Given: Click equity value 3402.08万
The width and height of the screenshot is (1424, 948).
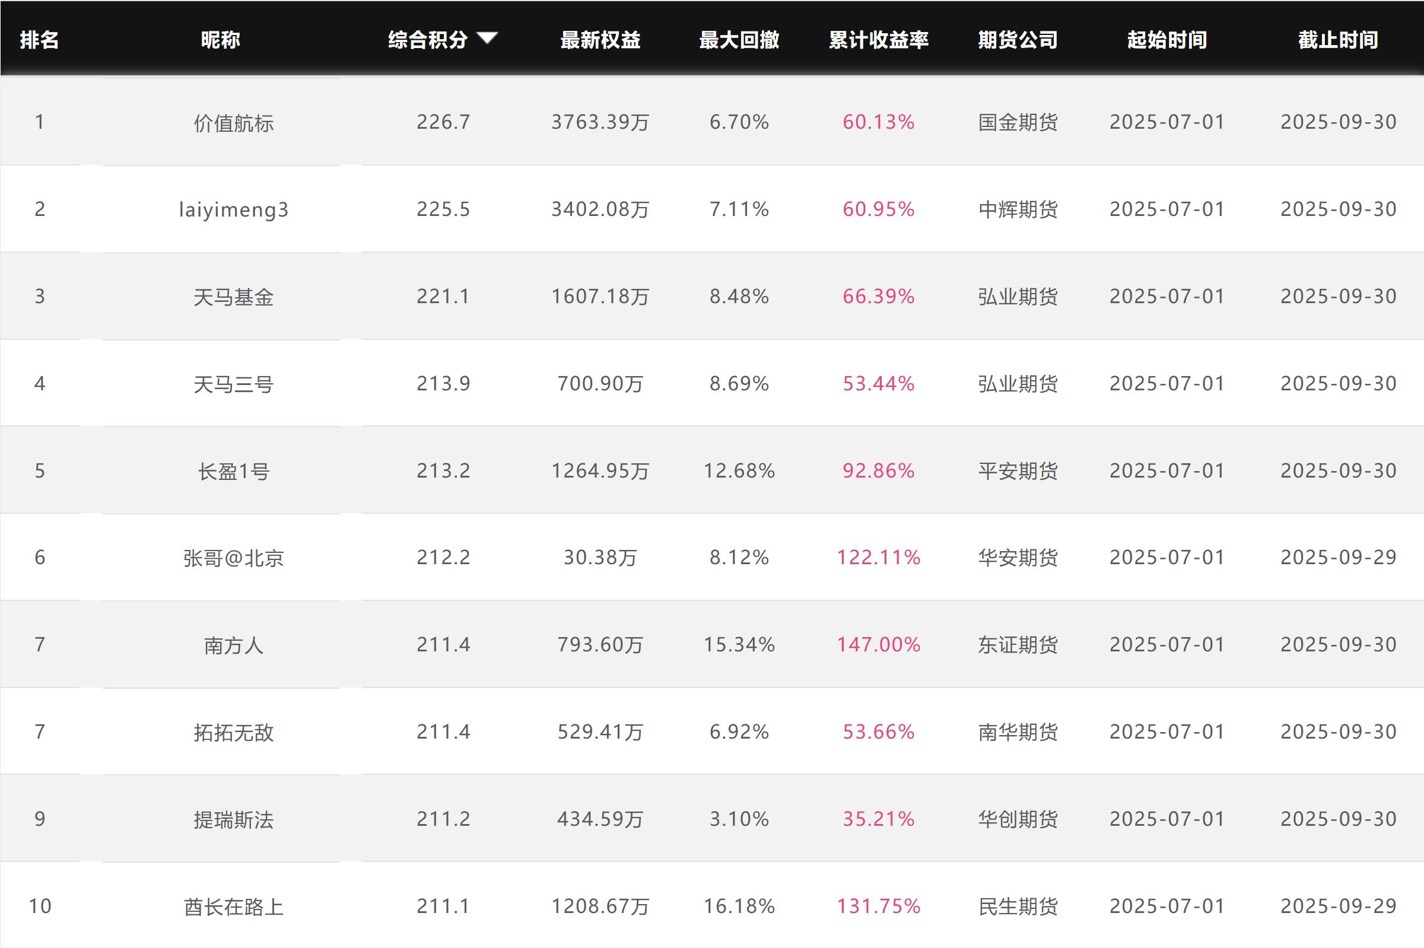Looking at the screenshot, I should (x=600, y=209).
